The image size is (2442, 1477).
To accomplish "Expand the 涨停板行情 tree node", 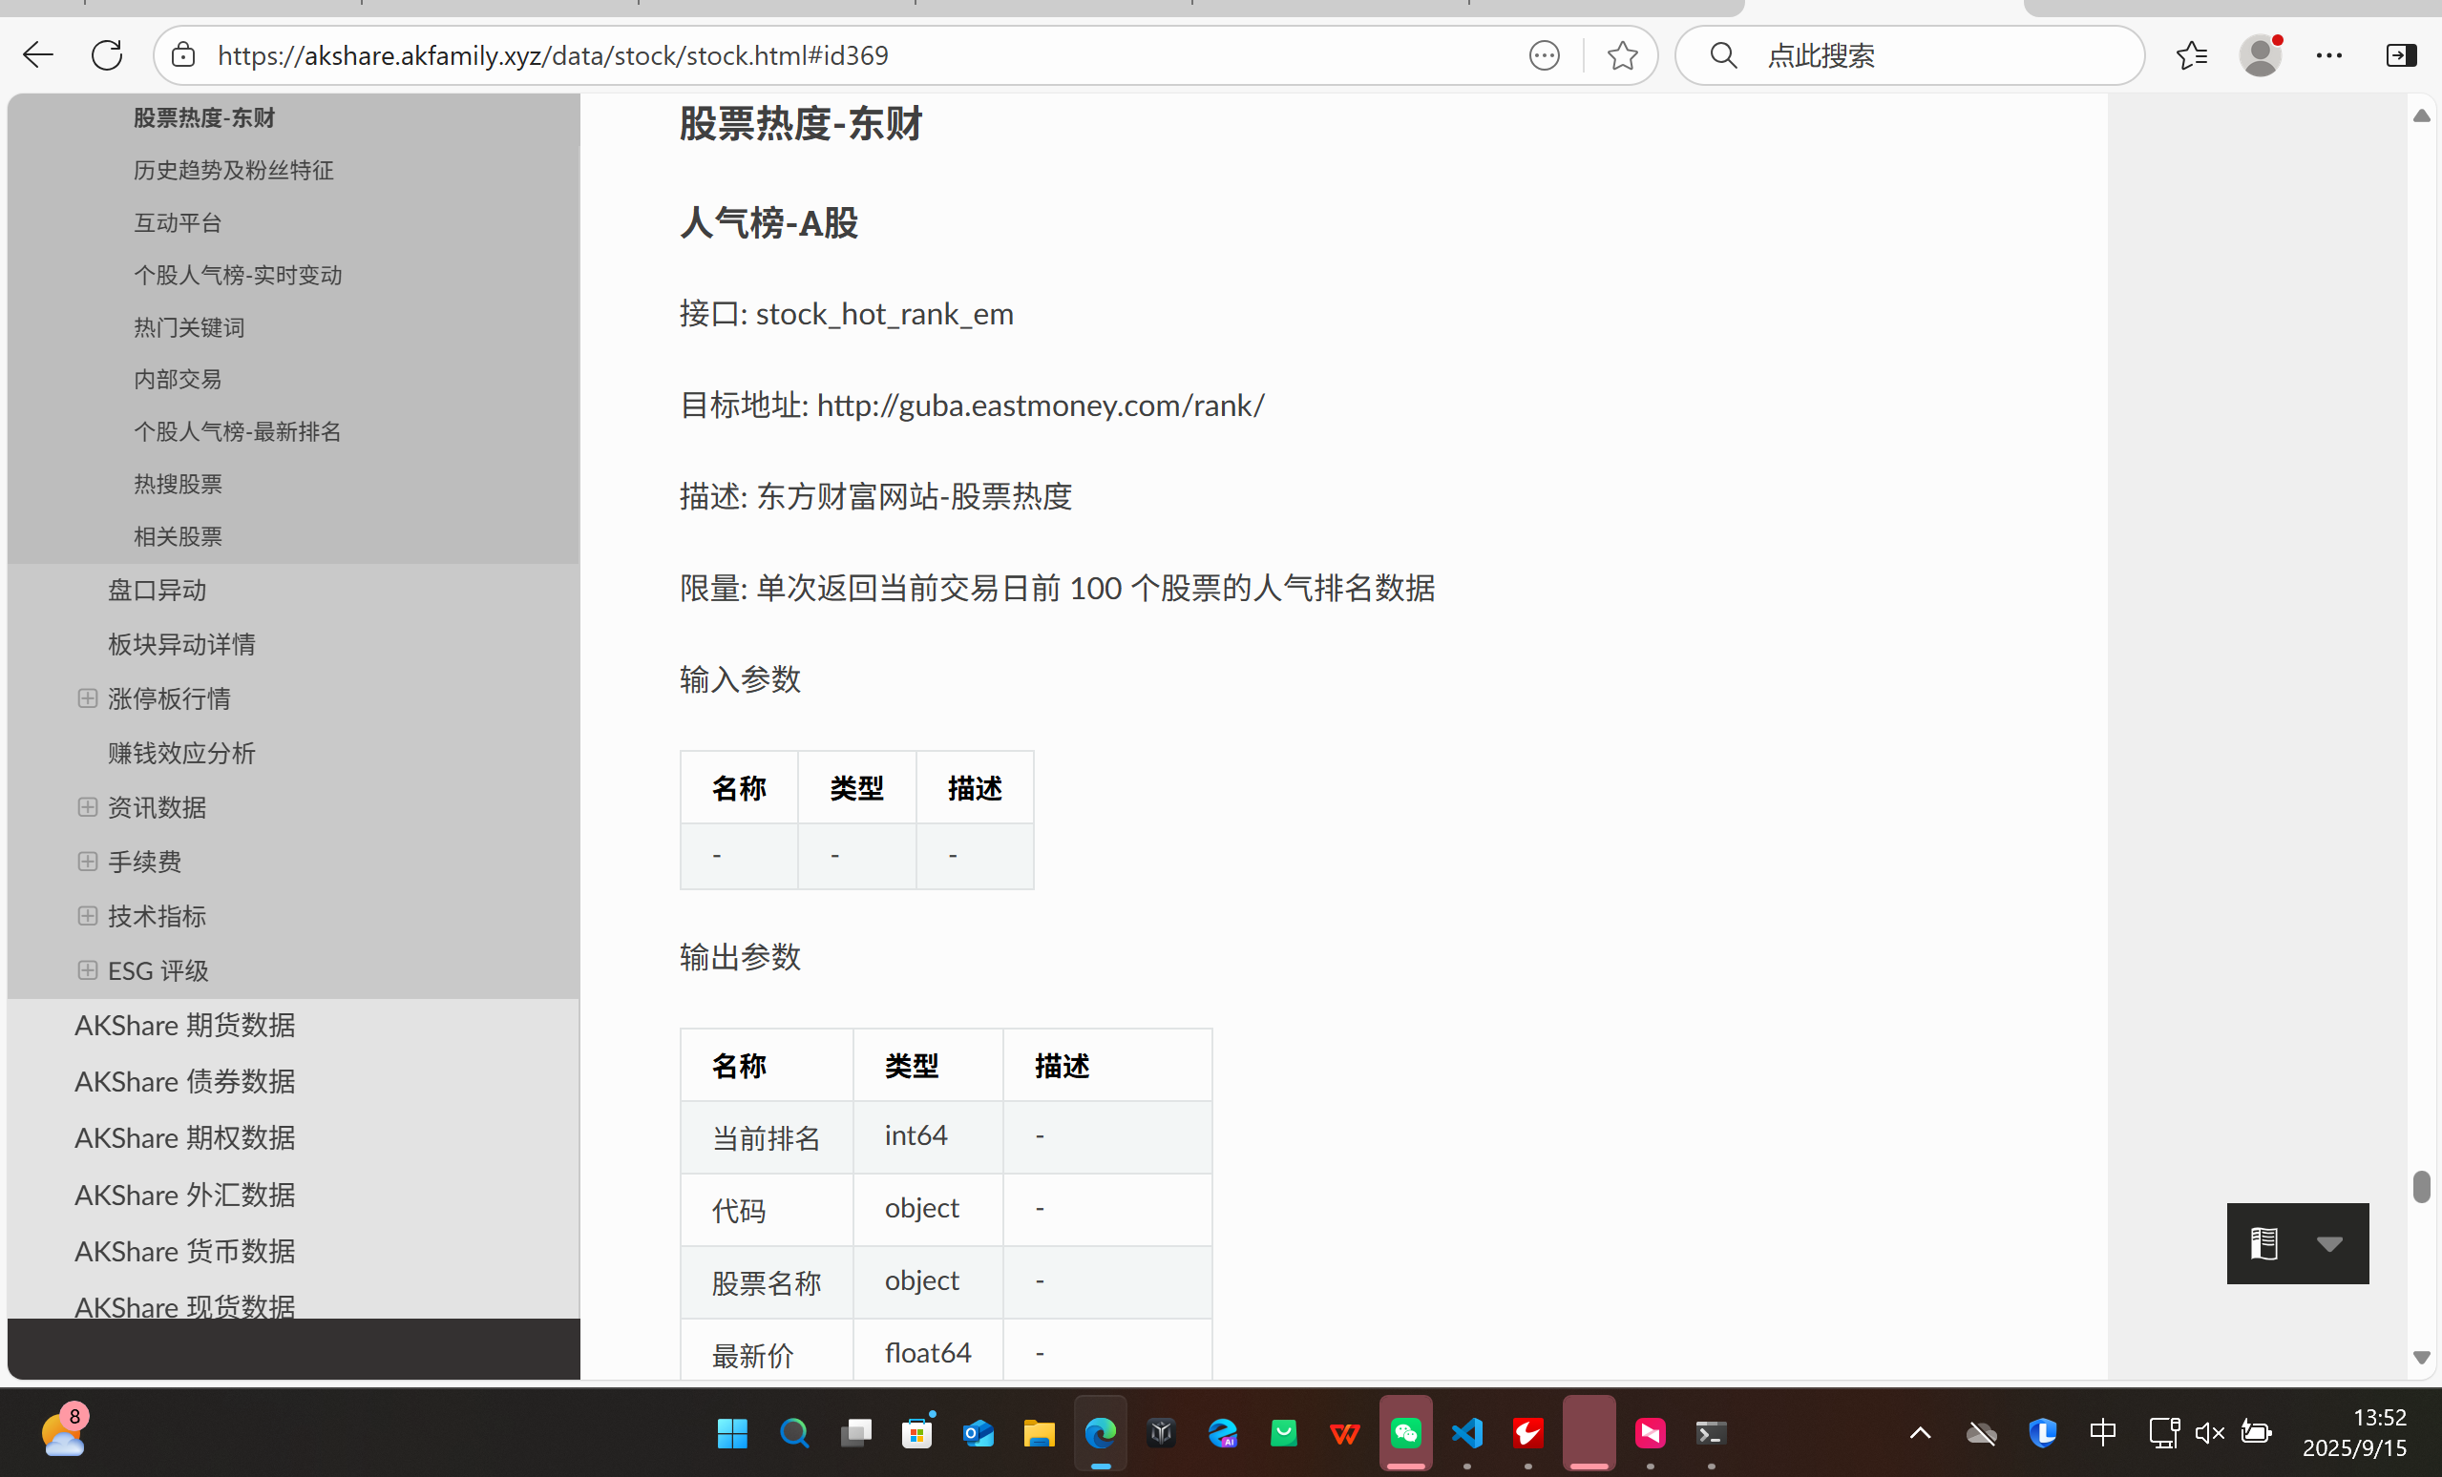I will tap(87, 697).
